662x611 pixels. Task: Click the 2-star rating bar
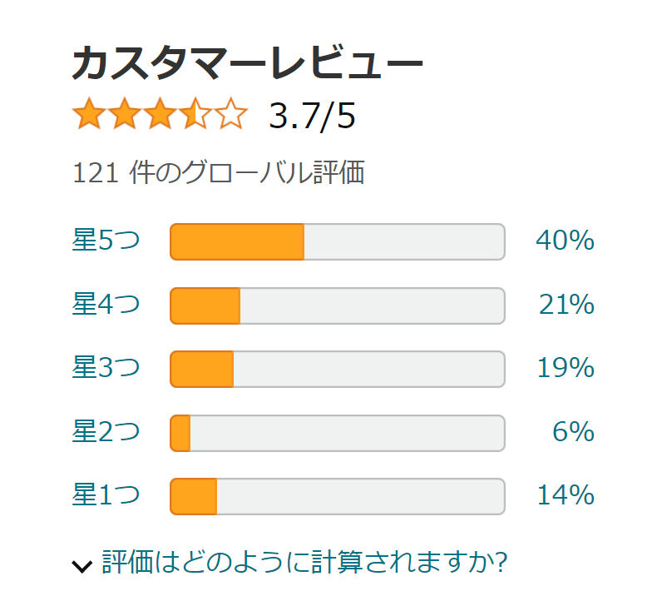(x=337, y=433)
